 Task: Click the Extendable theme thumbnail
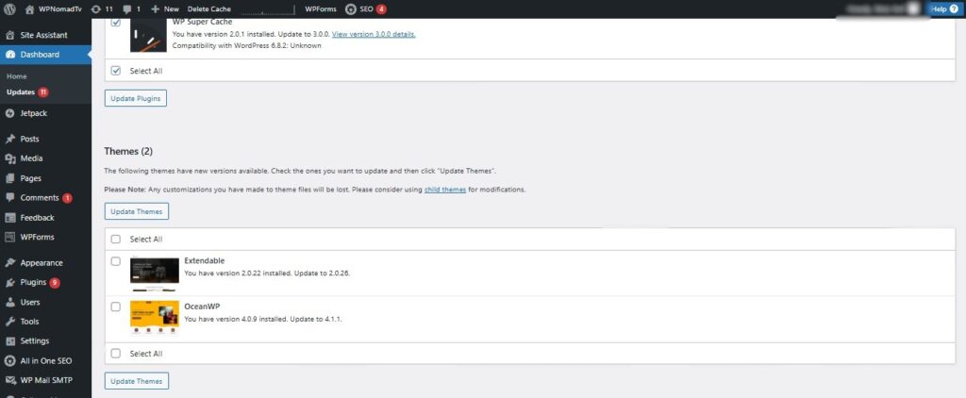click(154, 274)
